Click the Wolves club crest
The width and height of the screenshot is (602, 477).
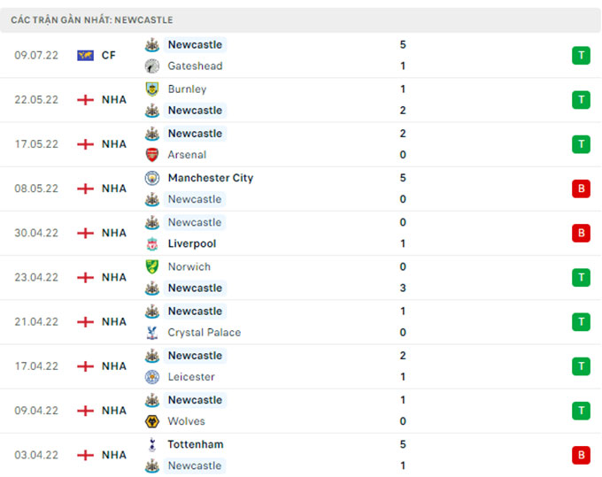(x=152, y=421)
